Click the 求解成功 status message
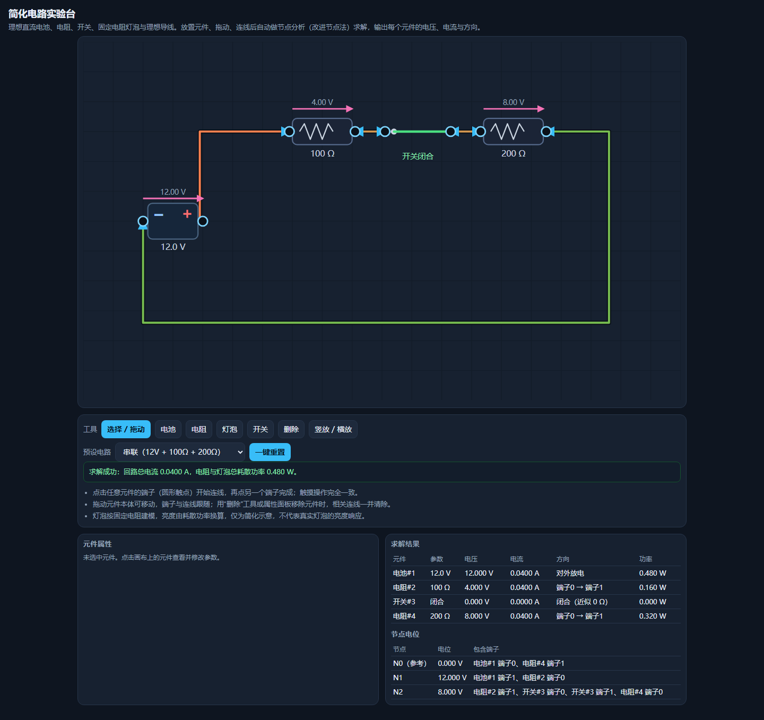 pyautogui.click(x=382, y=472)
